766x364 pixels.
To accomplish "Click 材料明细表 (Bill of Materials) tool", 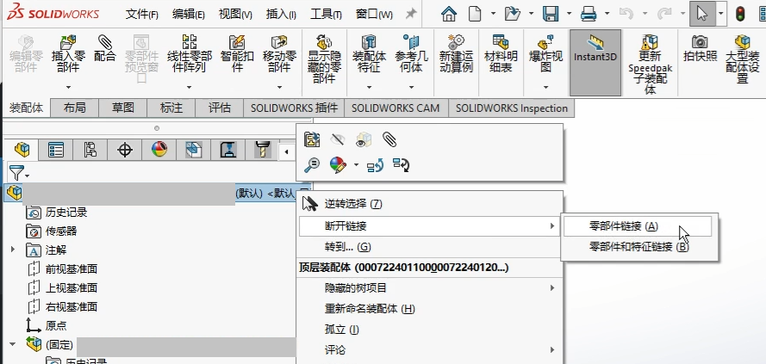I will pos(501,53).
